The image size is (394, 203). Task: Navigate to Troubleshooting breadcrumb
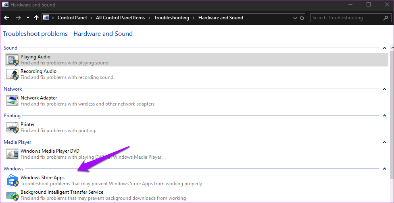click(171, 18)
